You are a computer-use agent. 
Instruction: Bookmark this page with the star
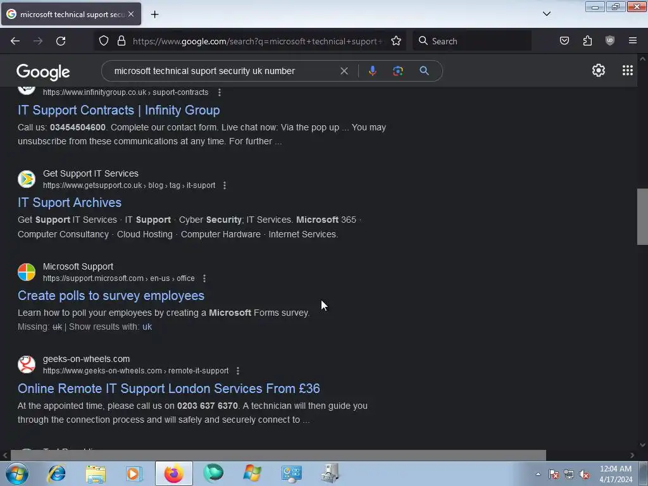click(396, 41)
